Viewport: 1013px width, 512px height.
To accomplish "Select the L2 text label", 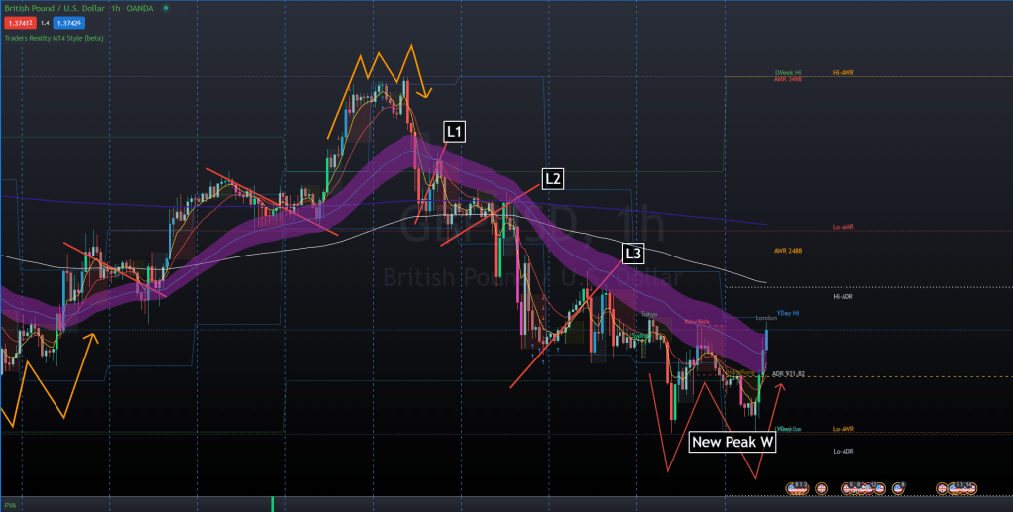I will click(x=552, y=178).
